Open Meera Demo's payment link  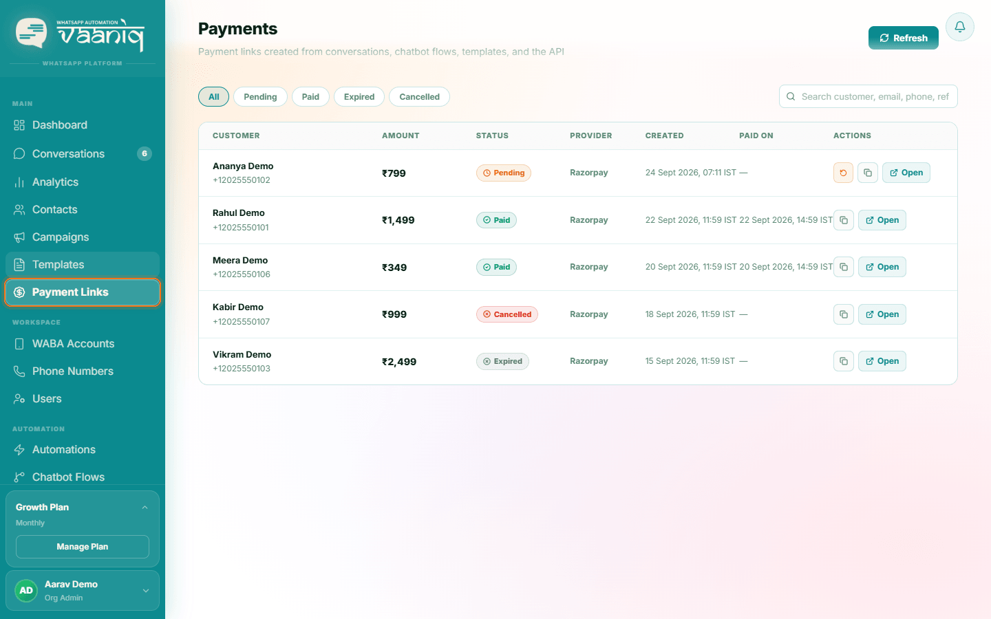(x=882, y=267)
